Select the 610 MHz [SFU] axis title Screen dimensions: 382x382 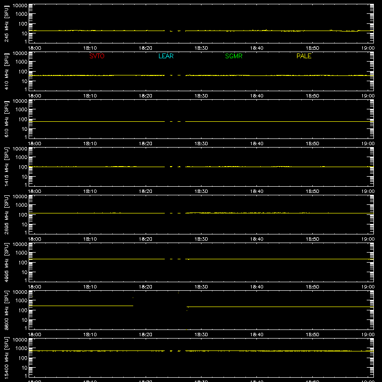pos(6,119)
